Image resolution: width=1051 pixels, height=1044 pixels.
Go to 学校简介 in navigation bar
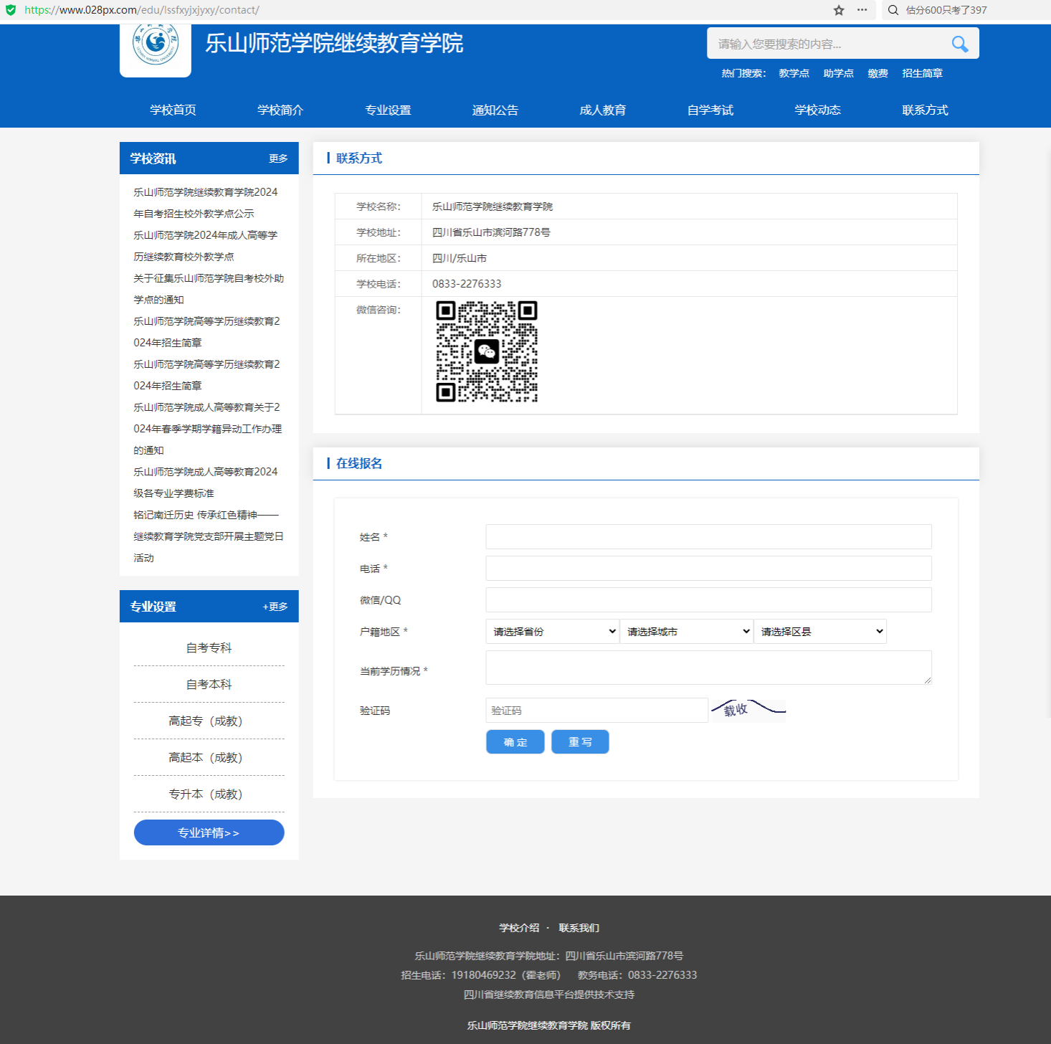coord(280,110)
